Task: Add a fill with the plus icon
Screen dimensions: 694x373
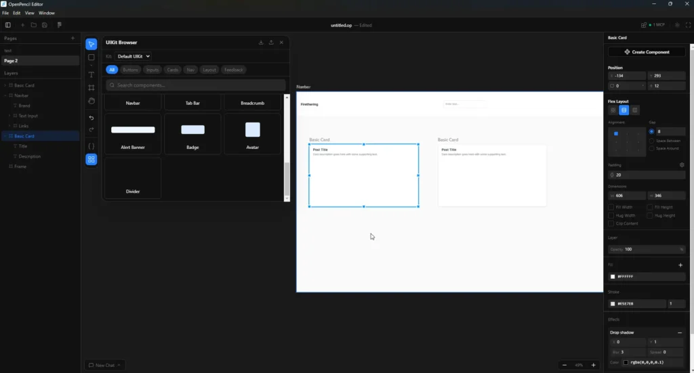Action: tap(680, 265)
